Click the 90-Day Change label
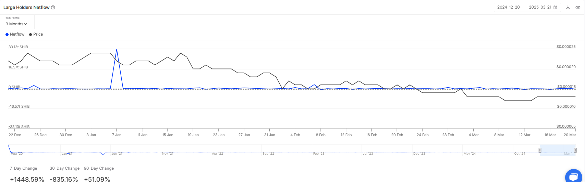Viewport: 585px width, 182px height. point(99,168)
